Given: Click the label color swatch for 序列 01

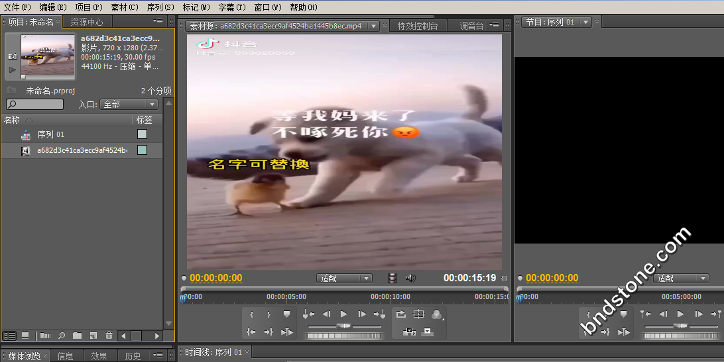Looking at the screenshot, I should [x=142, y=134].
